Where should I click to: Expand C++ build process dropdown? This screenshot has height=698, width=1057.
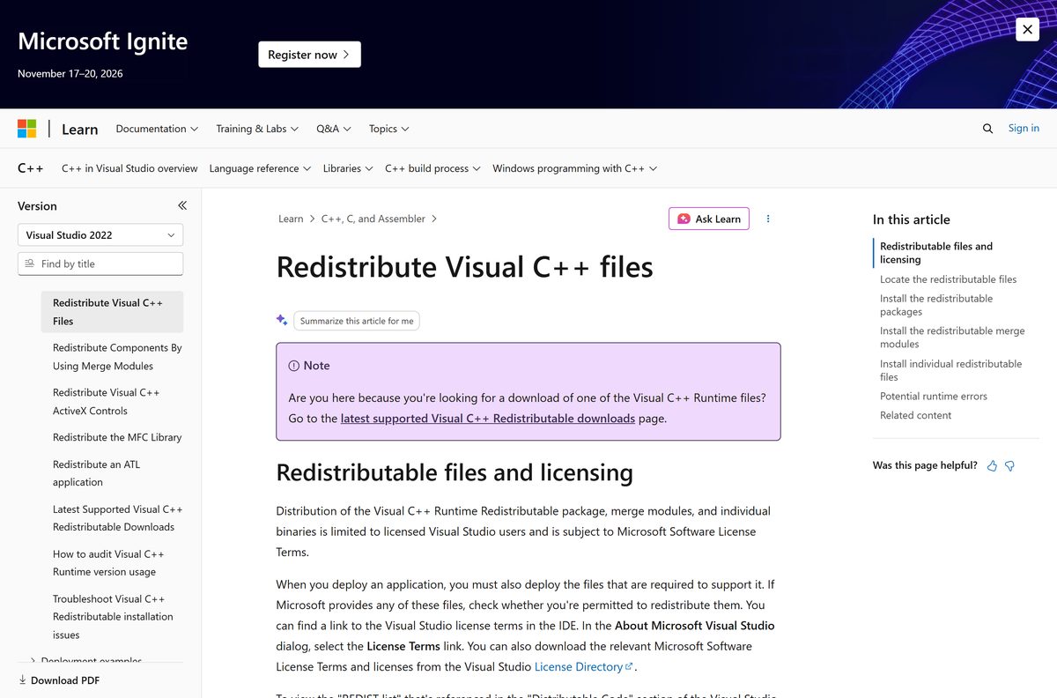432,168
